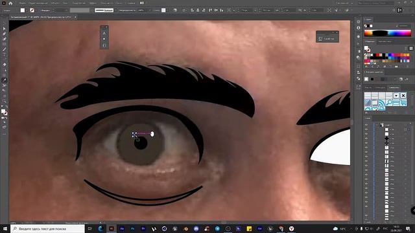The height and width of the screenshot is (233, 415).
Task: Close the small floating panel at top right
Action: [337, 32]
